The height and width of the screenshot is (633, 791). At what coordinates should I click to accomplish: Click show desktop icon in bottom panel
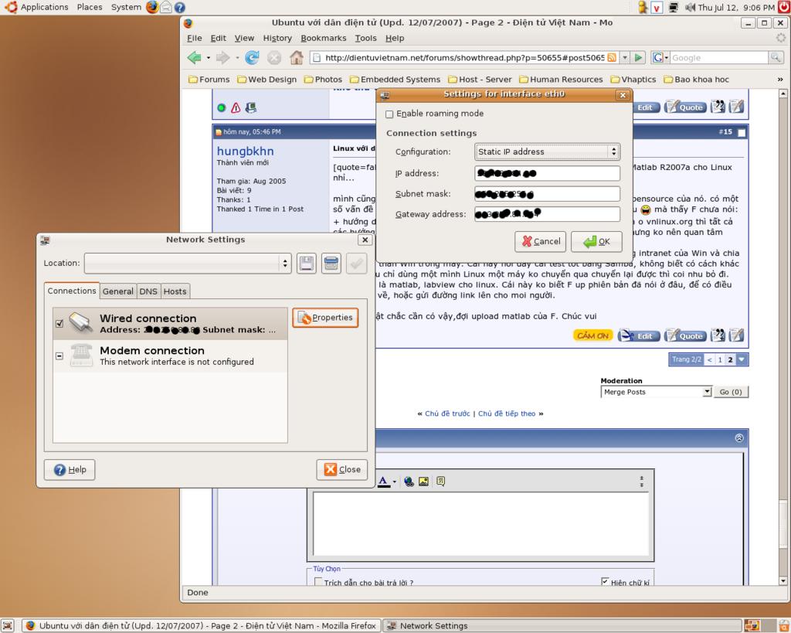coord(8,625)
